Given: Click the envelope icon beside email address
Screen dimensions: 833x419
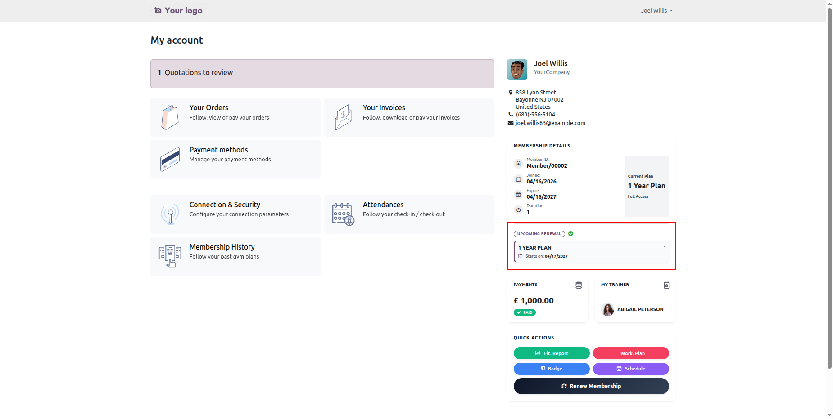Looking at the screenshot, I should pyautogui.click(x=511, y=123).
